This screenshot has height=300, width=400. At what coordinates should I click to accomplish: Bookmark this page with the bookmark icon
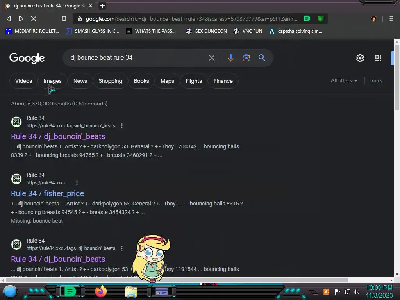pyautogui.click(x=64, y=19)
